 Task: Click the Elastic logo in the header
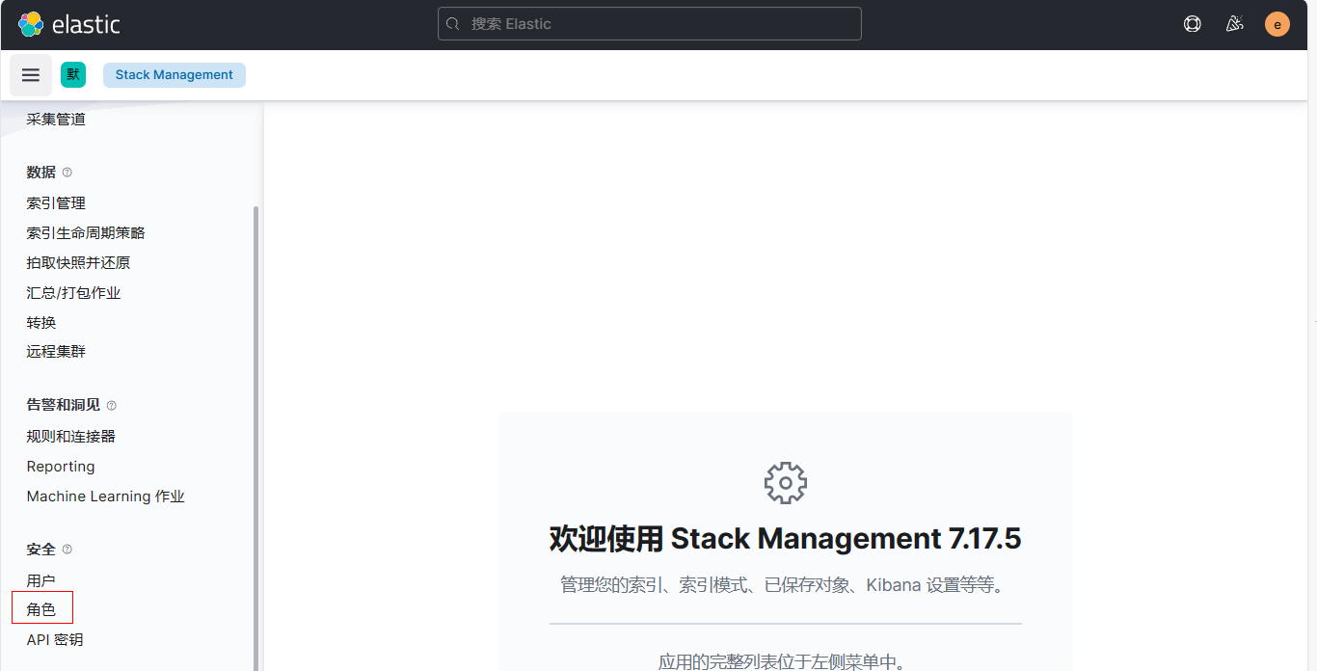pyautogui.click(x=68, y=25)
